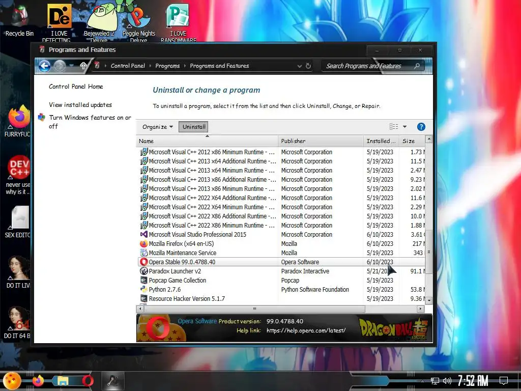This screenshot has width=521, height=391.
Task: Open Firefox from the taskbar
Action: pyautogui.click(x=38, y=381)
